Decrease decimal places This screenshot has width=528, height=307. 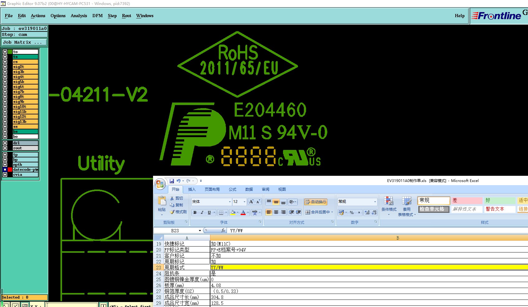(x=374, y=213)
